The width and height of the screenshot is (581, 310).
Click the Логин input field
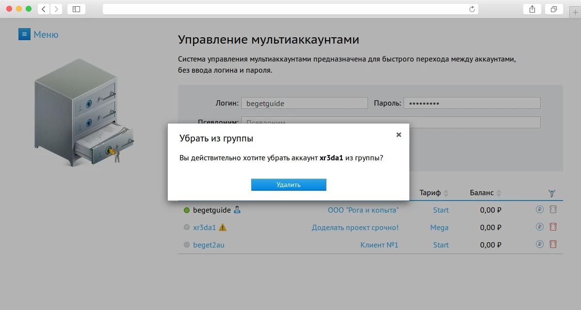point(304,103)
